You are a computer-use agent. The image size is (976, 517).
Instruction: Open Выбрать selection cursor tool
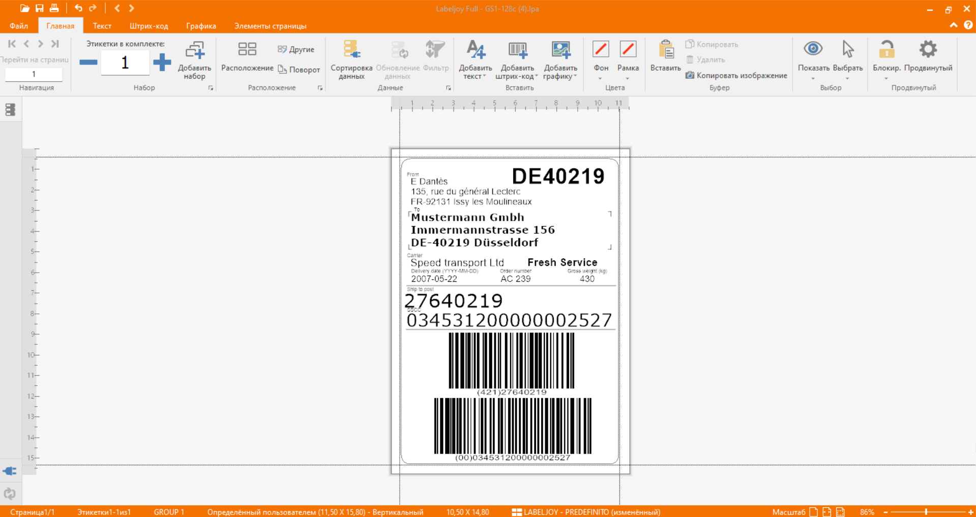click(847, 49)
